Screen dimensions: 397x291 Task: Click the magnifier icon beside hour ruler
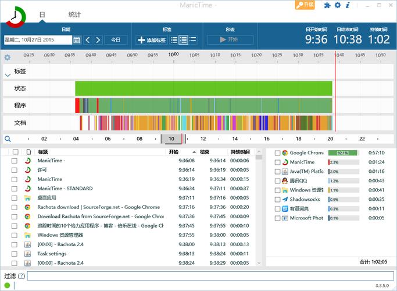pyautogui.click(x=8, y=139)
